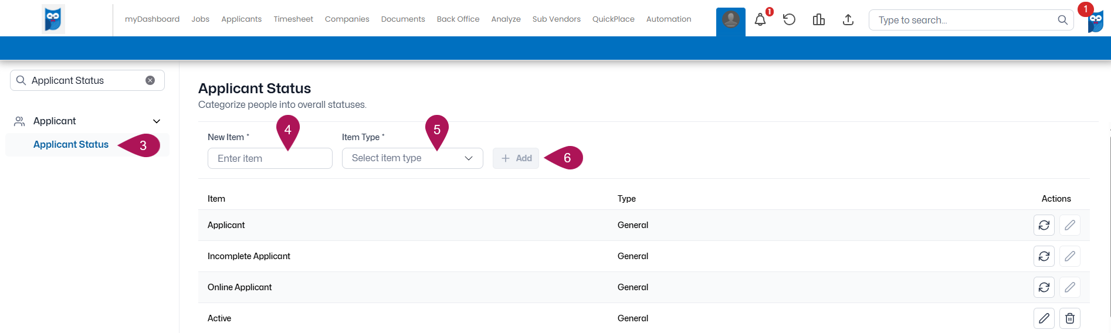
Task: Open the QuickPlace menu
Action: point(613,19)
